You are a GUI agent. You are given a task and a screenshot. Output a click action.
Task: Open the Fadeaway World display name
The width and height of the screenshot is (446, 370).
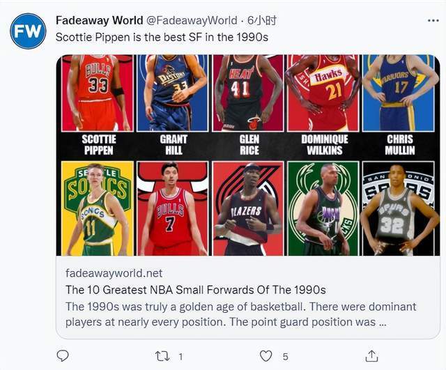(x=99, y=20)
